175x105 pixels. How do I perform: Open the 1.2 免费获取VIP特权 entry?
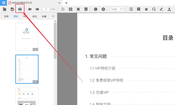(106, 80)
